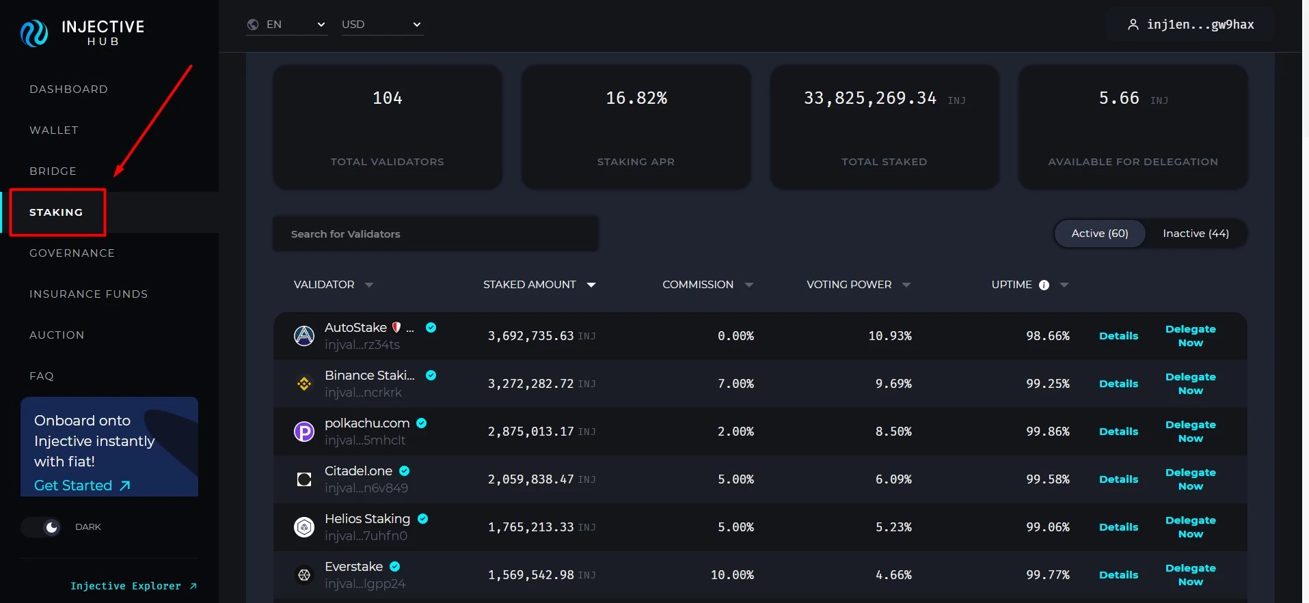Viewport: 1309px width, 603px height.
Task: Click the Citadel.one validator logo
Action: [x=304, y=479]
